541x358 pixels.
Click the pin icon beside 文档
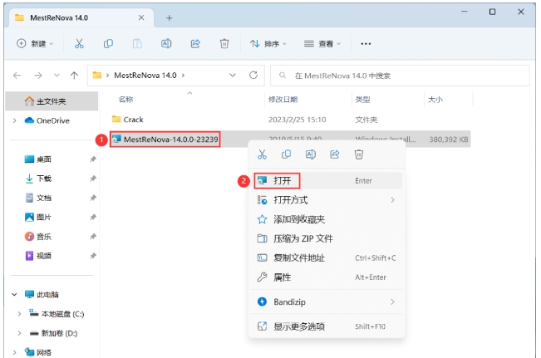click(93, 198)
